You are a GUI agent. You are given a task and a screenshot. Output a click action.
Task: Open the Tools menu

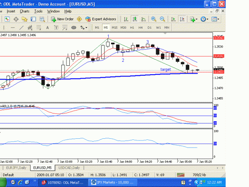pyautogui.click(x=38, y=11)
